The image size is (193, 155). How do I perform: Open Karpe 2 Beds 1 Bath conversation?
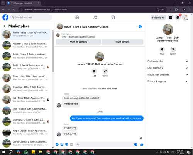coord(26,133)
